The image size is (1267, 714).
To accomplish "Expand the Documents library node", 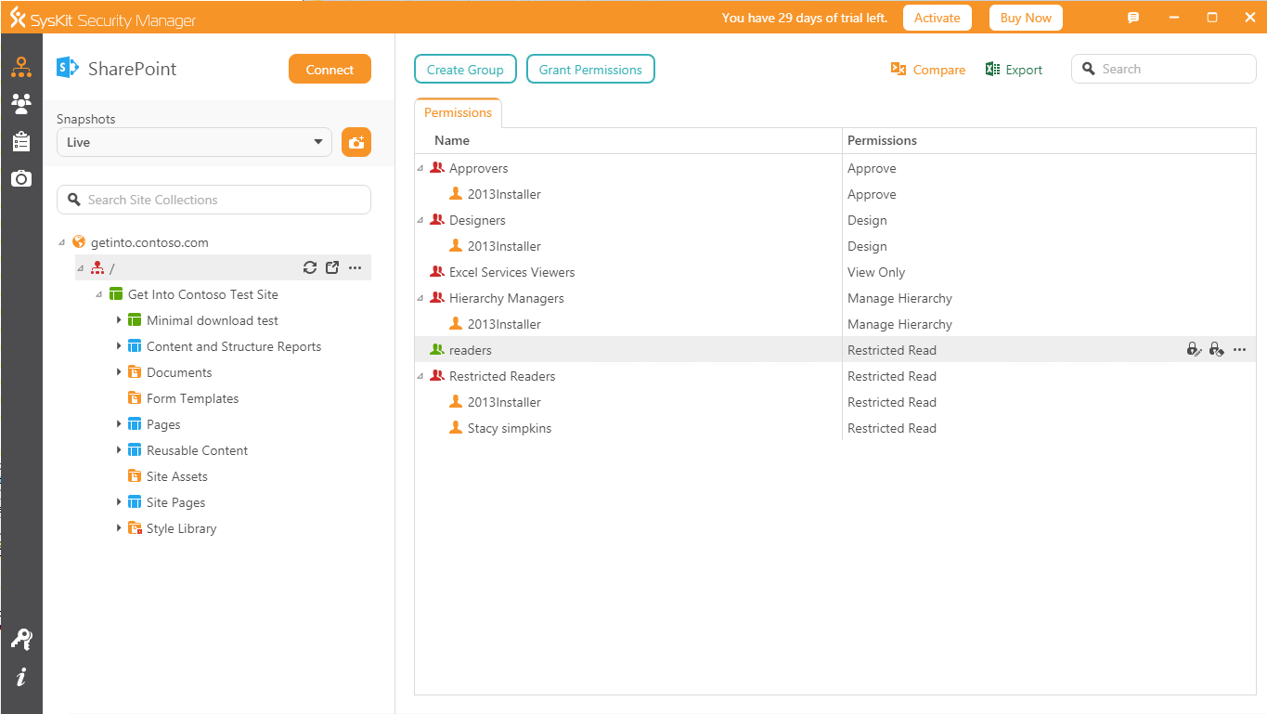I will [x=119, y=372].
